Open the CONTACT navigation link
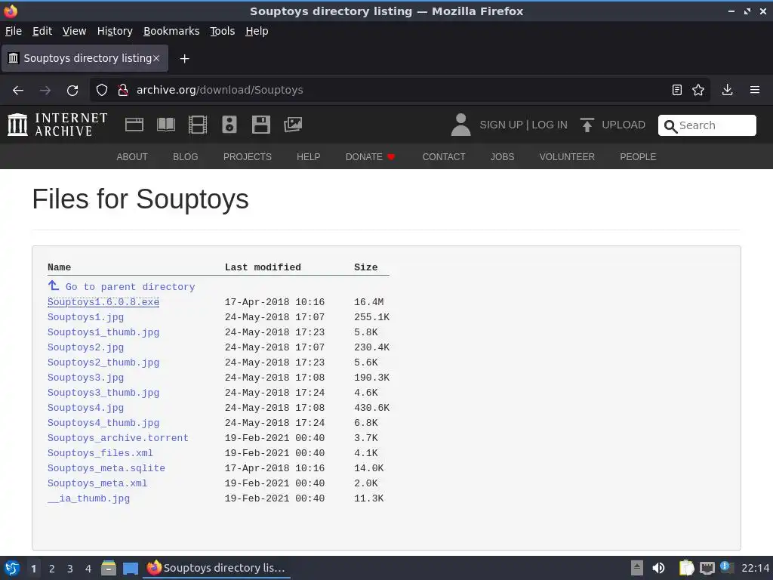 tap(444, 157)
